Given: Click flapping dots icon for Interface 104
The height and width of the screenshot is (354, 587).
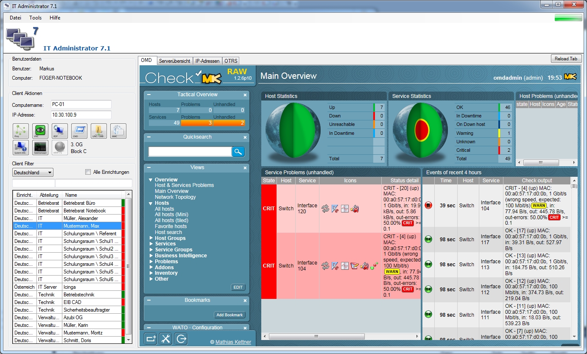Looking at the screenshot, I should [374, 266].
